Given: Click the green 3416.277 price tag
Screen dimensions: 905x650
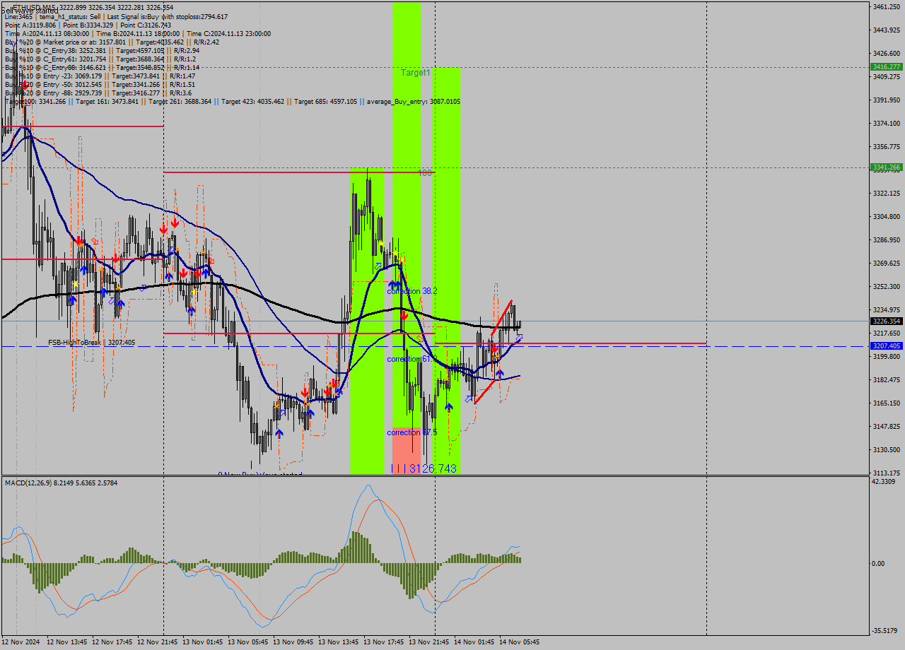Looking at the screenshot, I should coord(886,66).
